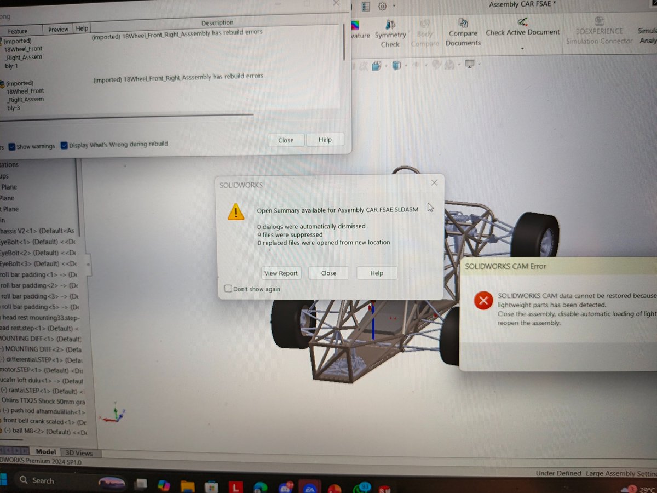The height and width of the screenshot is (493, 657).
Task: Check Don't show again box
Action: point(228,289)
